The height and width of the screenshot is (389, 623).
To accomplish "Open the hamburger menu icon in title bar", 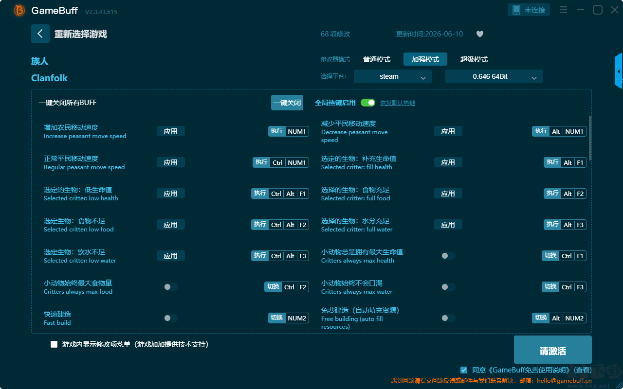I will (563, 10).
